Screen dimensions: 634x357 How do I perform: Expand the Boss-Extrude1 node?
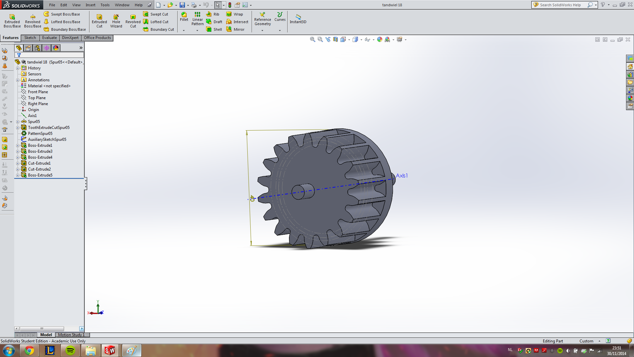pyautogui.click(x=18, y=145)
